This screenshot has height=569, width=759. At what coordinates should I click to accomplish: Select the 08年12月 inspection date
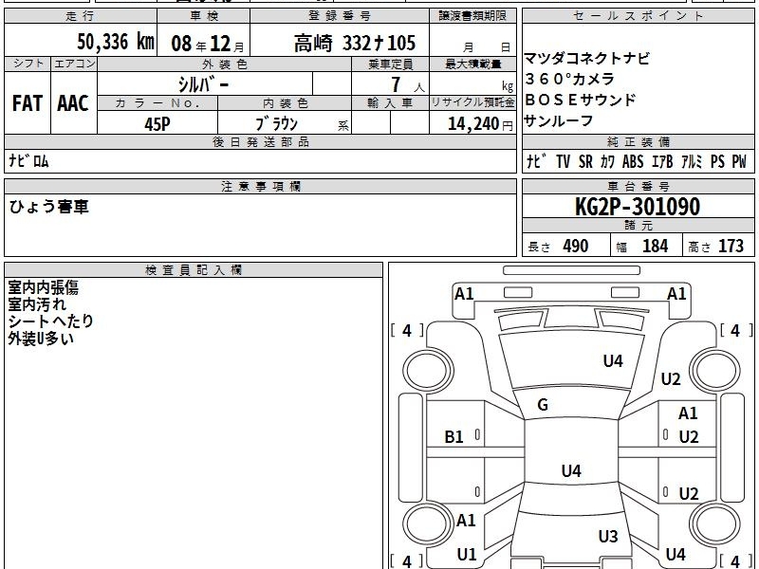click(208, 44)
